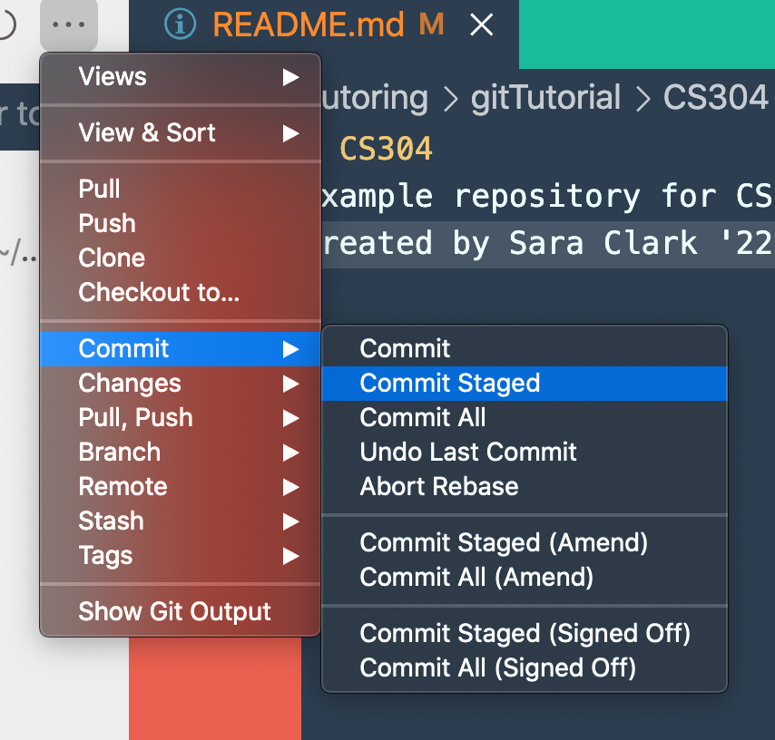Click gitTutorial in the breadcrumb path
Image resolution: width=775 pixels, height=740 pixels.
pyautogui.click(x=545, y=97)
